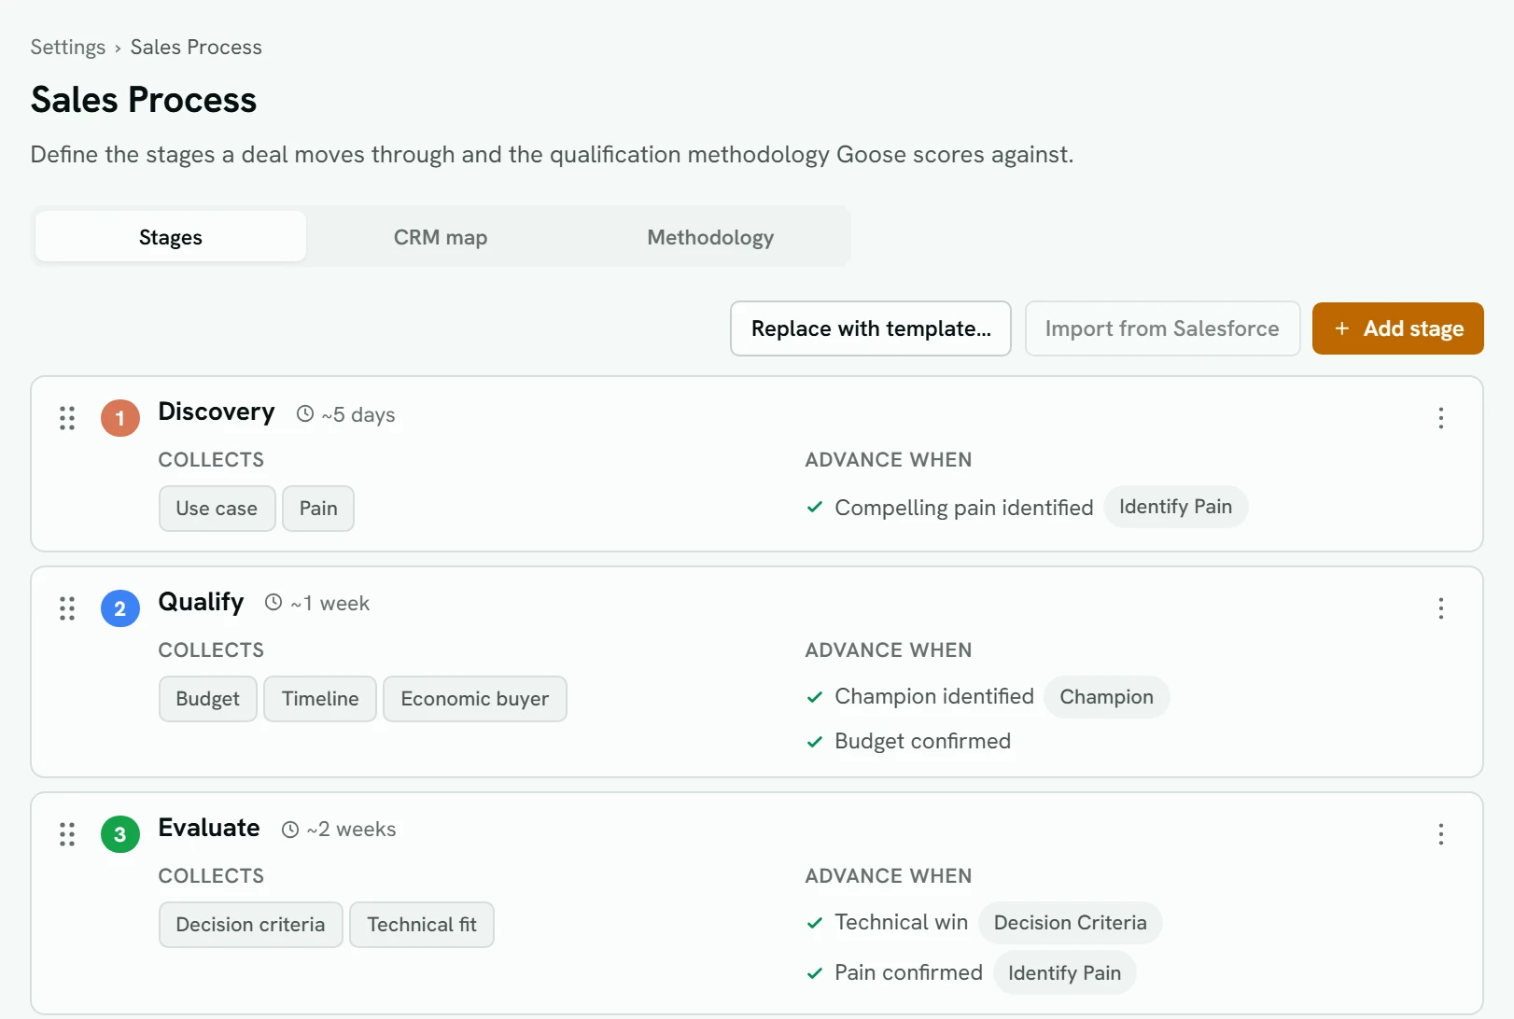This screenshot has height=1019, width=1514.
Task: Select the Timeline chip
Action: tap(320, 699)
